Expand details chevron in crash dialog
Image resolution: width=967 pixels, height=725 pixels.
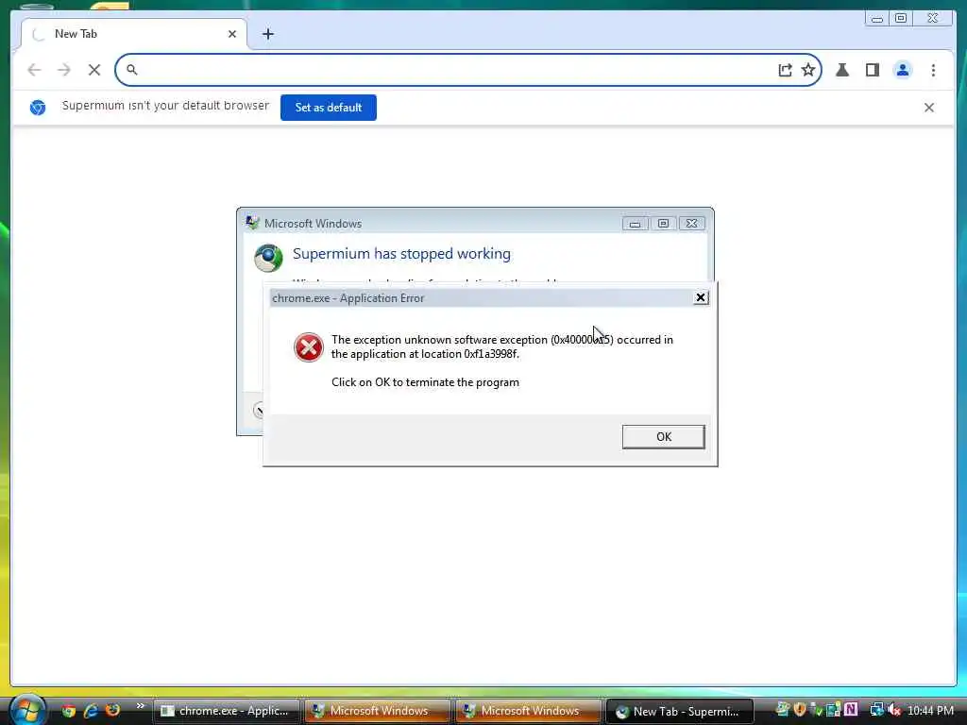click(x=259, y=410)
